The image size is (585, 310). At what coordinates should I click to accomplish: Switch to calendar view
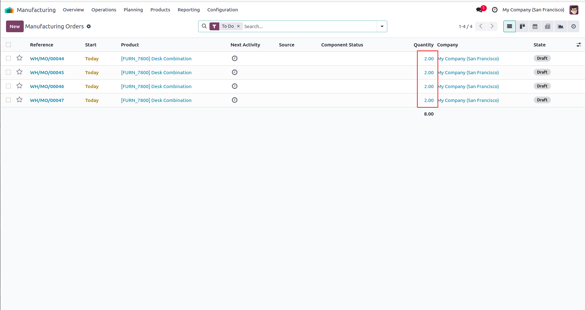click(x=535, y=27)
